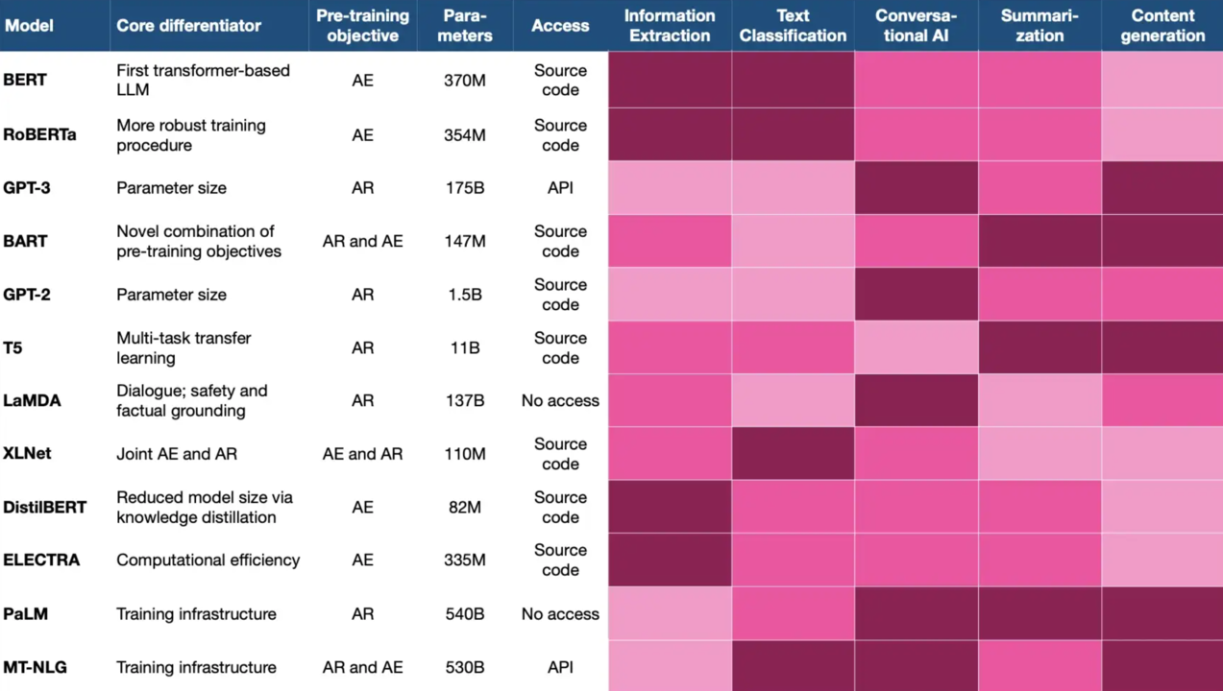
Task: Click the Access column header
Action: (560, 26)
